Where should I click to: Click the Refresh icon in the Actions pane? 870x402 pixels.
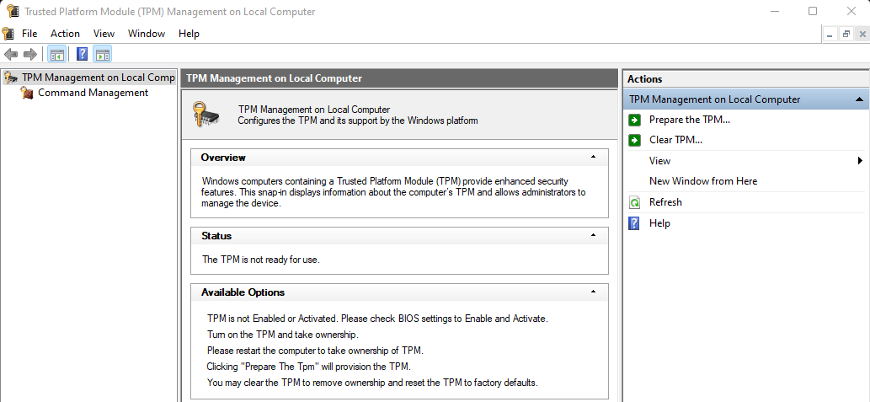634,202
